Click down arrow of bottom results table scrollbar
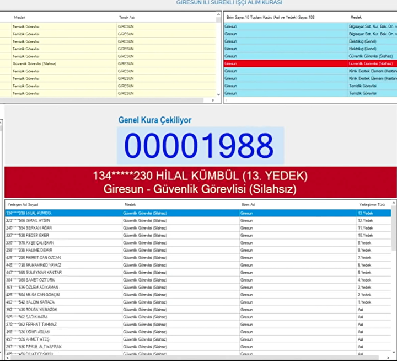397x361 pixels. 394,352
